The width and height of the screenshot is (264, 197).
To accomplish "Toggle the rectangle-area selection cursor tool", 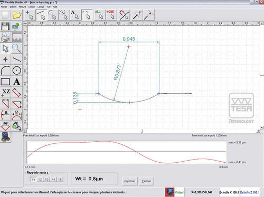I will [87, 15].
